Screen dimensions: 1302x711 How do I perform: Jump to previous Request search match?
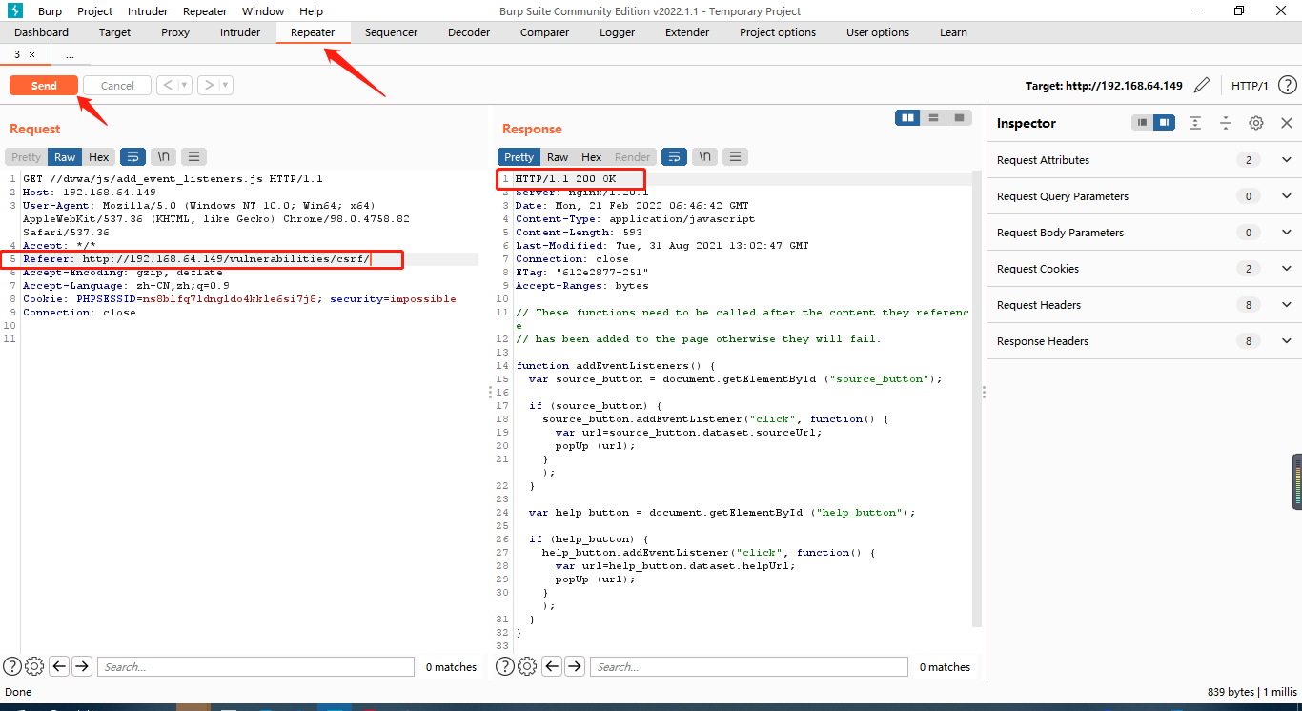(59, 666)
